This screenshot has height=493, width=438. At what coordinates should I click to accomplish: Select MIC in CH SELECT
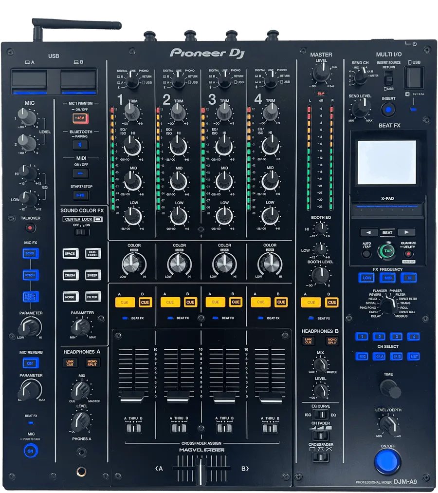pyautogui.click(x=362, y=356)
